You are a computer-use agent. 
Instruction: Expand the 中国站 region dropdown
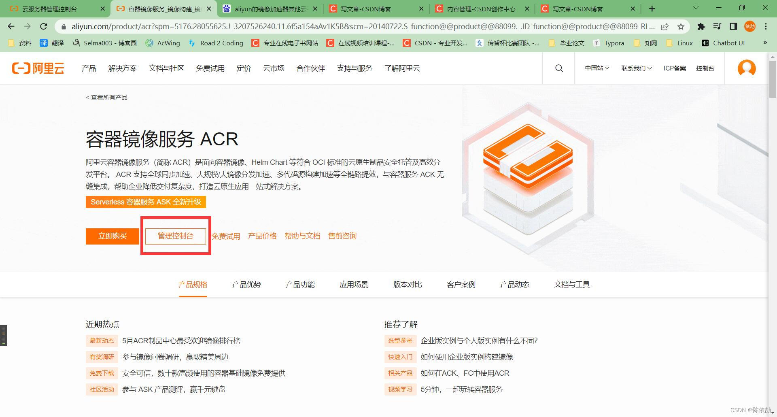(x=597, y=68)
